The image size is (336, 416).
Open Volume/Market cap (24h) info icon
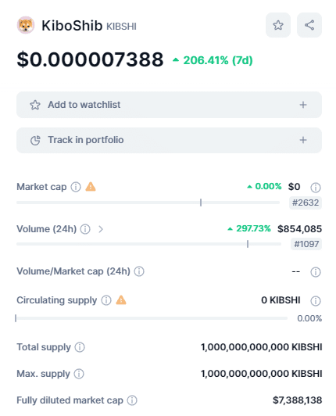[139, 271]
